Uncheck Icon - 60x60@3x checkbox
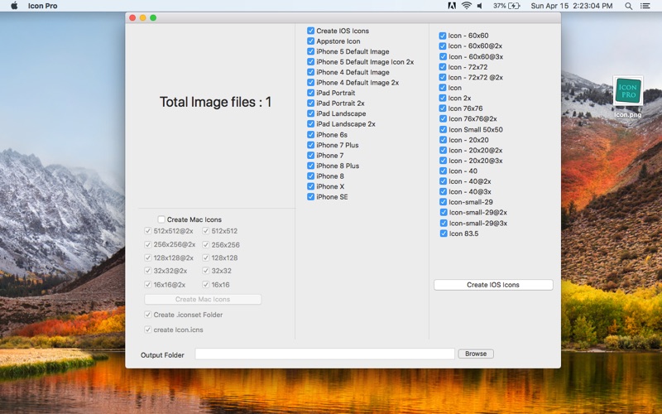 coord(443,56)
